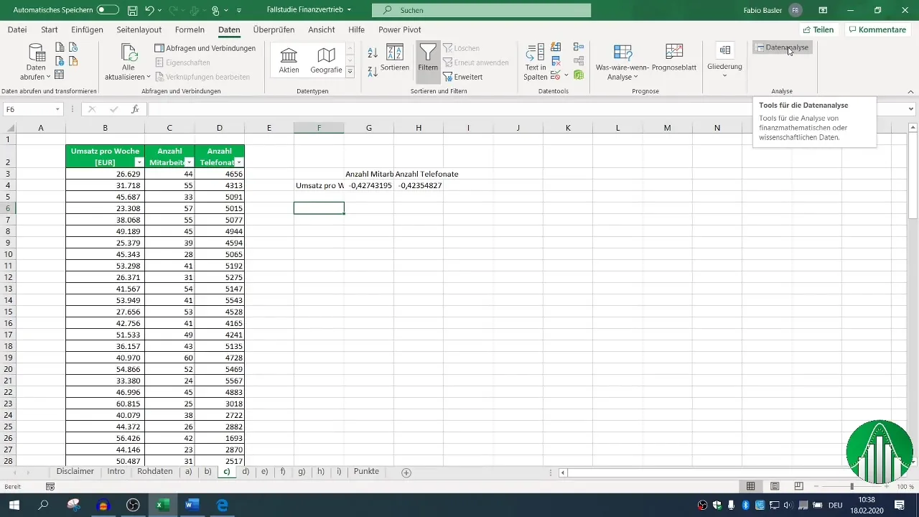Collapse the ribbon
The width and height of the screenshot is (919, 517).
(x=911, y=91)
